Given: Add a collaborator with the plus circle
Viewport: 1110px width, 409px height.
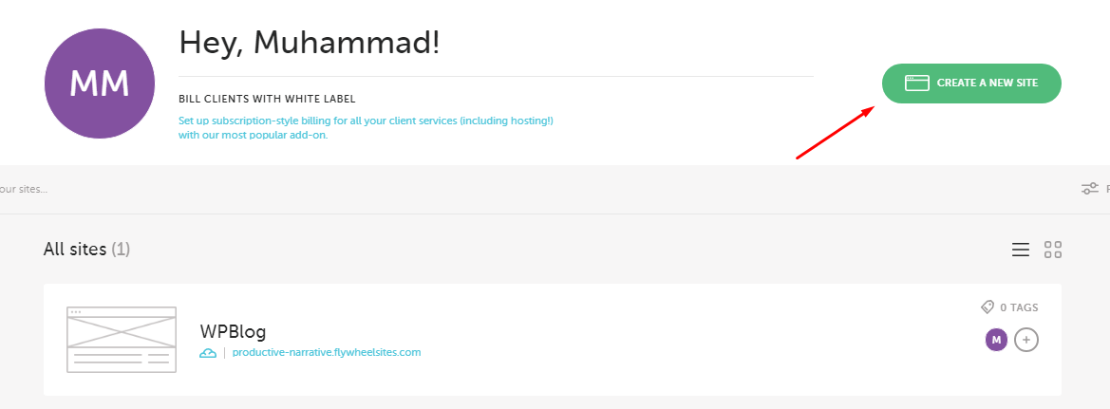Looking at the screenshot, I should click(1026, 340).
